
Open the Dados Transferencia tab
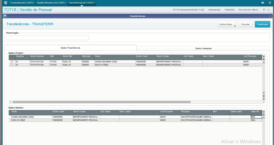click(x=70, y=48)
